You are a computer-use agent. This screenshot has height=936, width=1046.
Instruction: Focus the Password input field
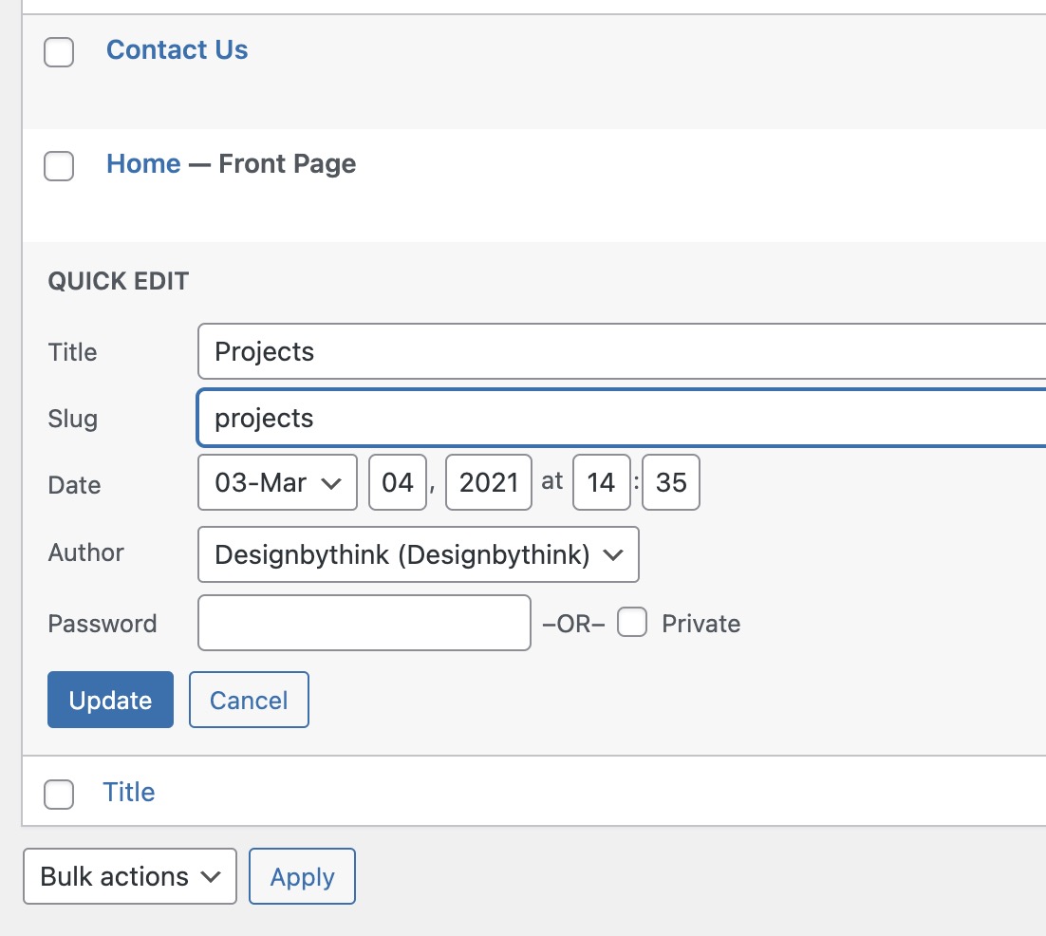click(364, 623)
